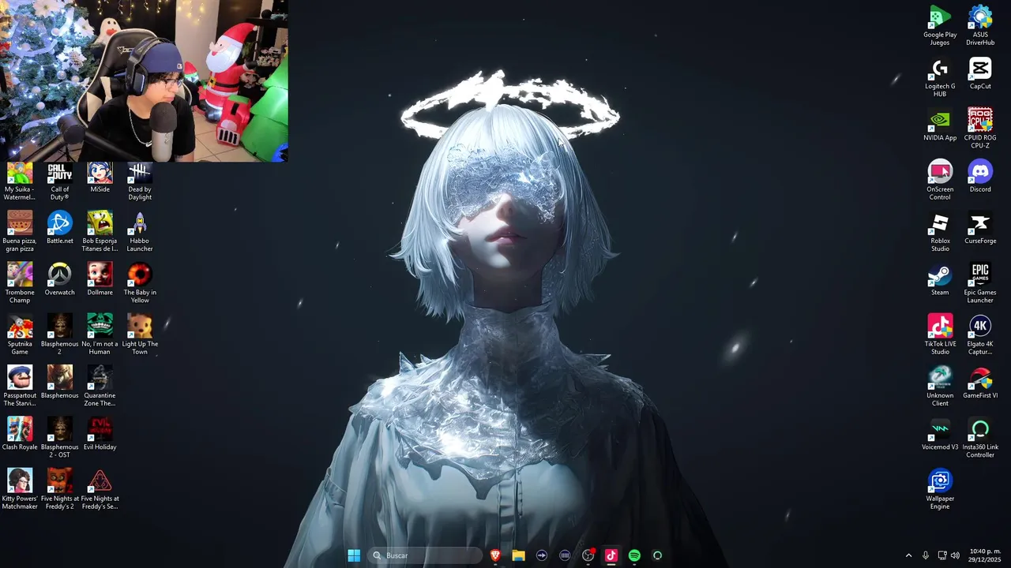
Task: Open ASUS DriverHub icon
Action: (x=980, y=26)
